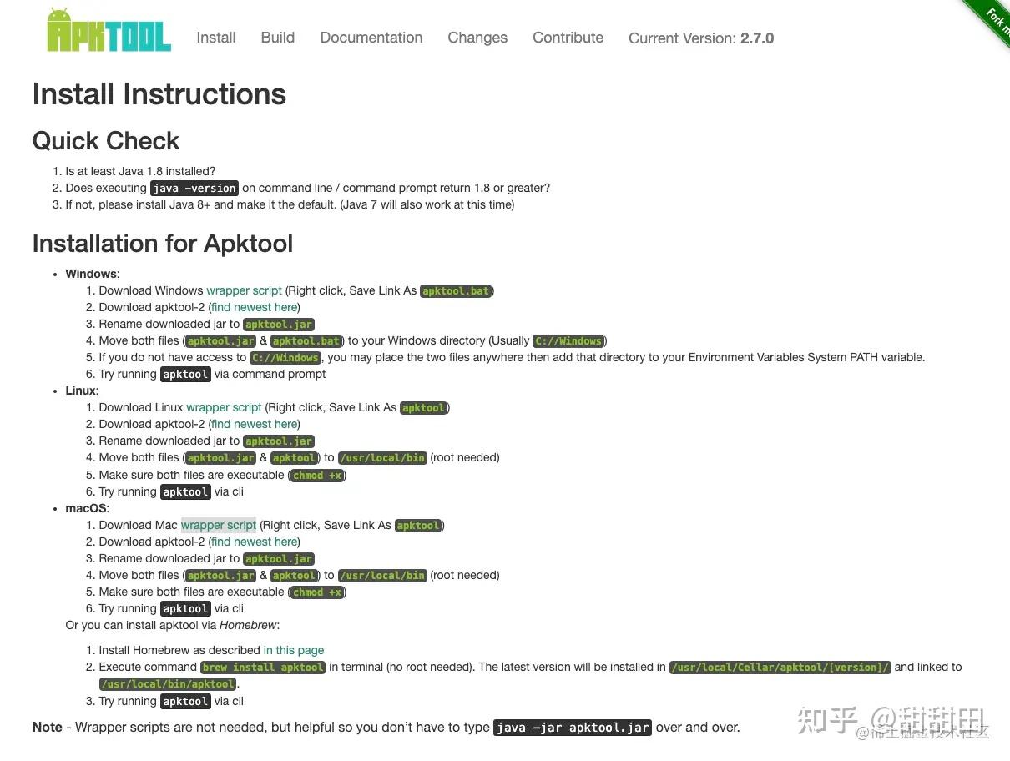This screenshot has height=761, width=1010.
Task: Click apktool code in Windows step 6
Action: (x=185, y=375)
